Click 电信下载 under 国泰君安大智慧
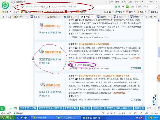 [44, 59]
